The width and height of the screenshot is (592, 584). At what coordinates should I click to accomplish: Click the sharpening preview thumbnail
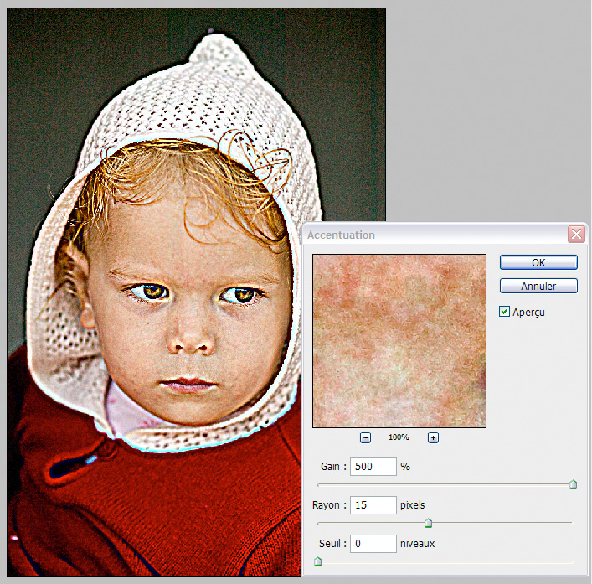coord(399,341)
